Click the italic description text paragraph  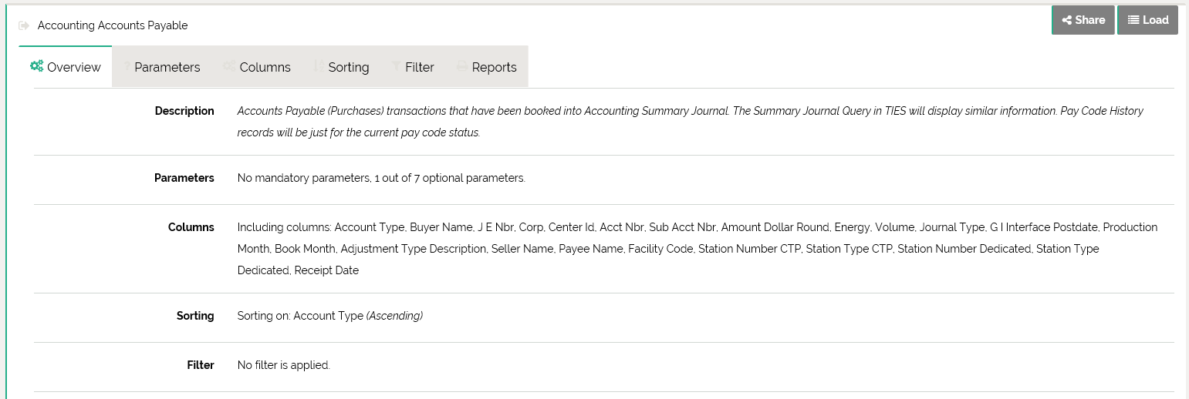coord(690,122)
